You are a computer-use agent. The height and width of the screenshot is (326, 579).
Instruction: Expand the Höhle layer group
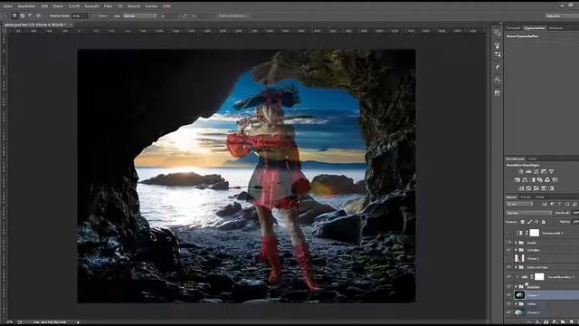(x=516, y=304)
